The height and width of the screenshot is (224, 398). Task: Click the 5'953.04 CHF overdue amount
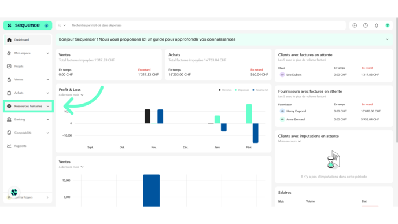point(370,119)
